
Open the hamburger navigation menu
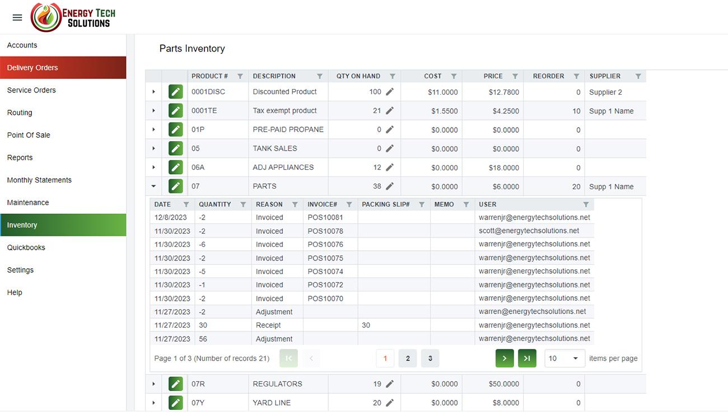pyautogui.click(x=17, y=17)
